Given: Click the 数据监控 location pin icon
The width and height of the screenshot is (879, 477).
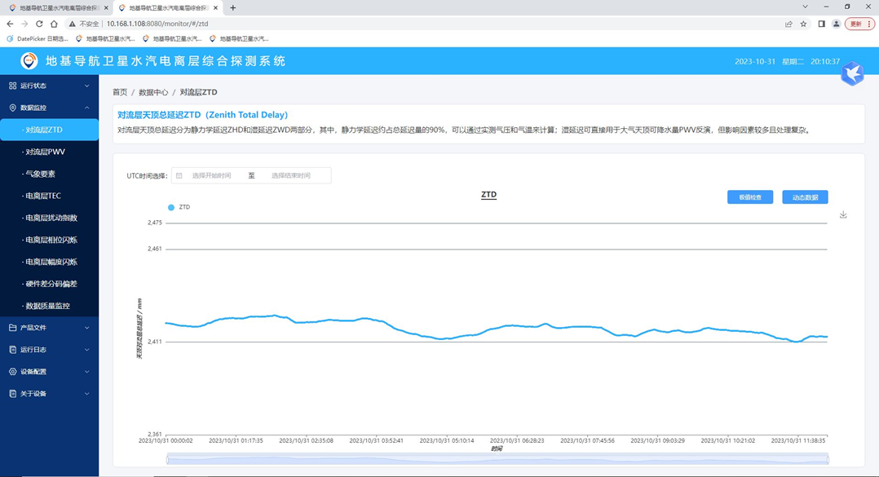Looking at the screenshot, I should pos(13,108).
